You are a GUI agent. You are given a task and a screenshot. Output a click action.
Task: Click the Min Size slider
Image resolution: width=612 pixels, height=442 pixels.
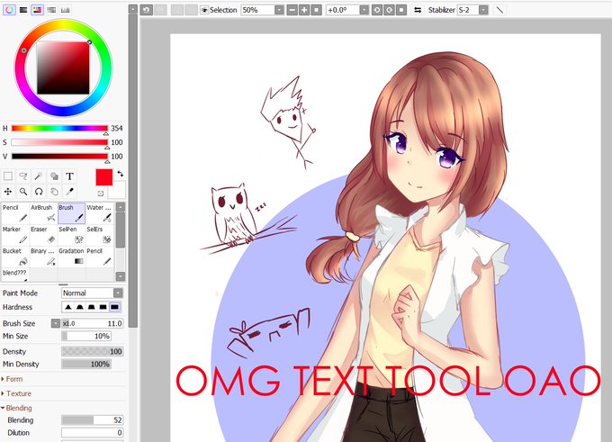[86, 336]
